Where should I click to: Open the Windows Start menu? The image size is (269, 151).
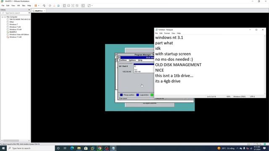(x=3, y=148)
